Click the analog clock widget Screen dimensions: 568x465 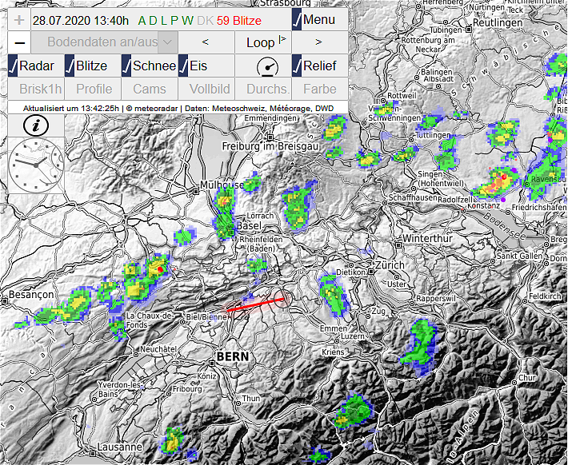point(36,165)
